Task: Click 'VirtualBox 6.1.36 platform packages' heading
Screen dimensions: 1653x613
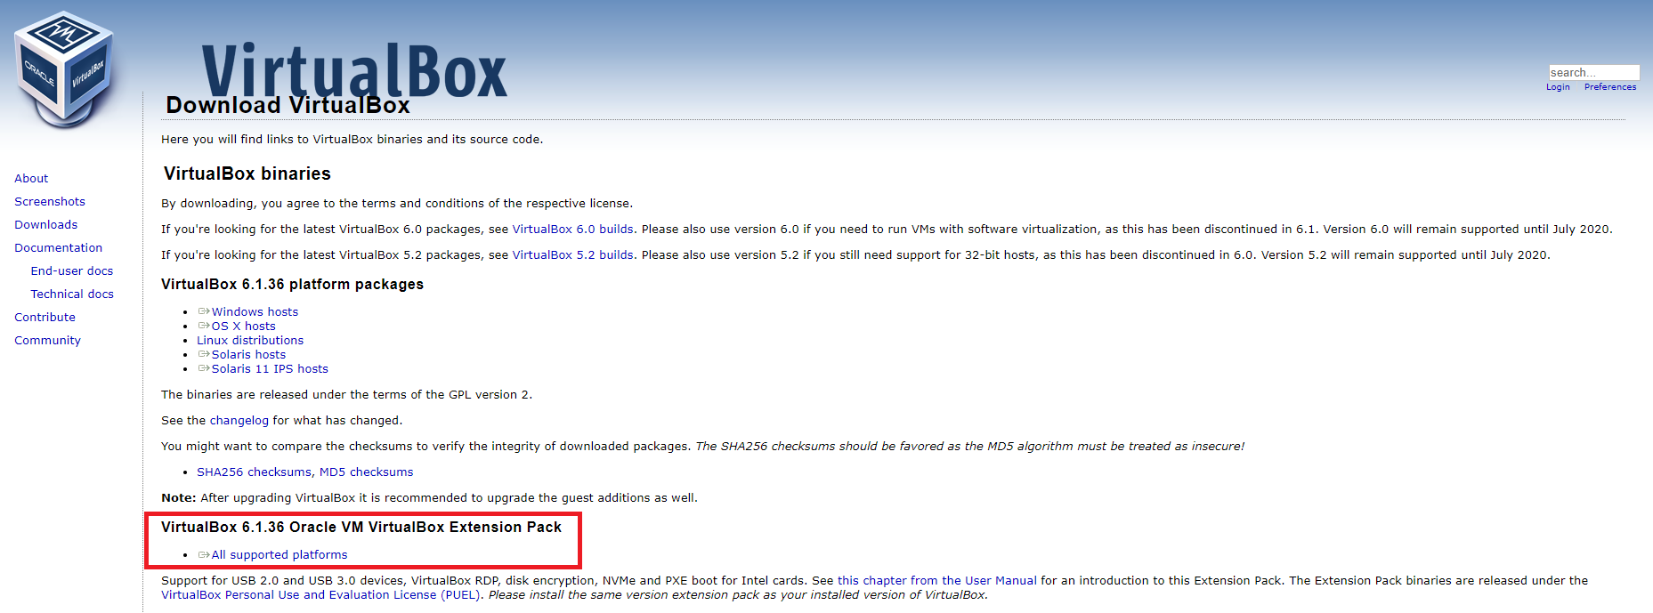Action: click(x=293, y=285)
